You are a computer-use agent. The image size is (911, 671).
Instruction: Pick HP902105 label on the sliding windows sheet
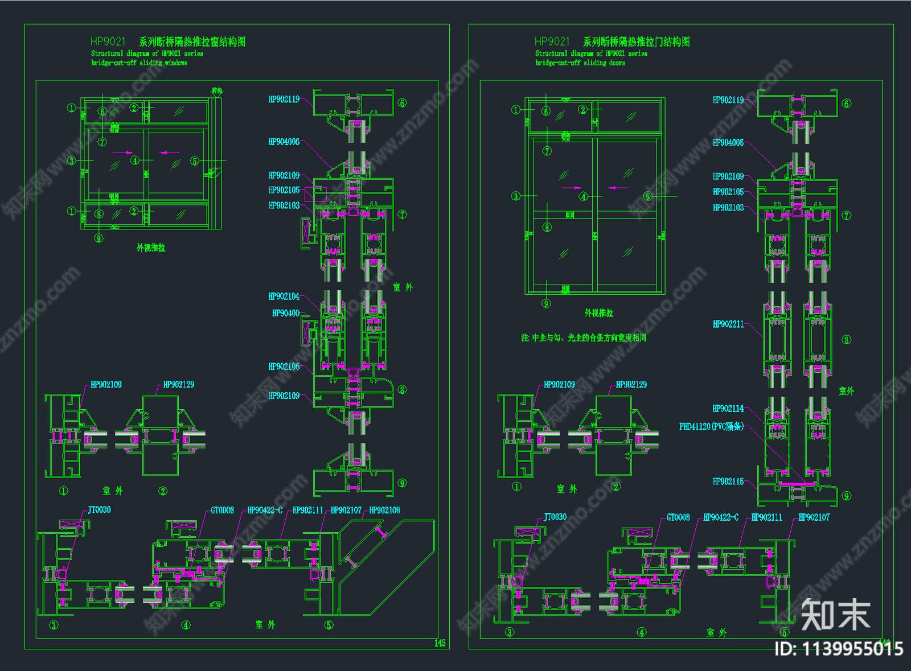point(284,190)
